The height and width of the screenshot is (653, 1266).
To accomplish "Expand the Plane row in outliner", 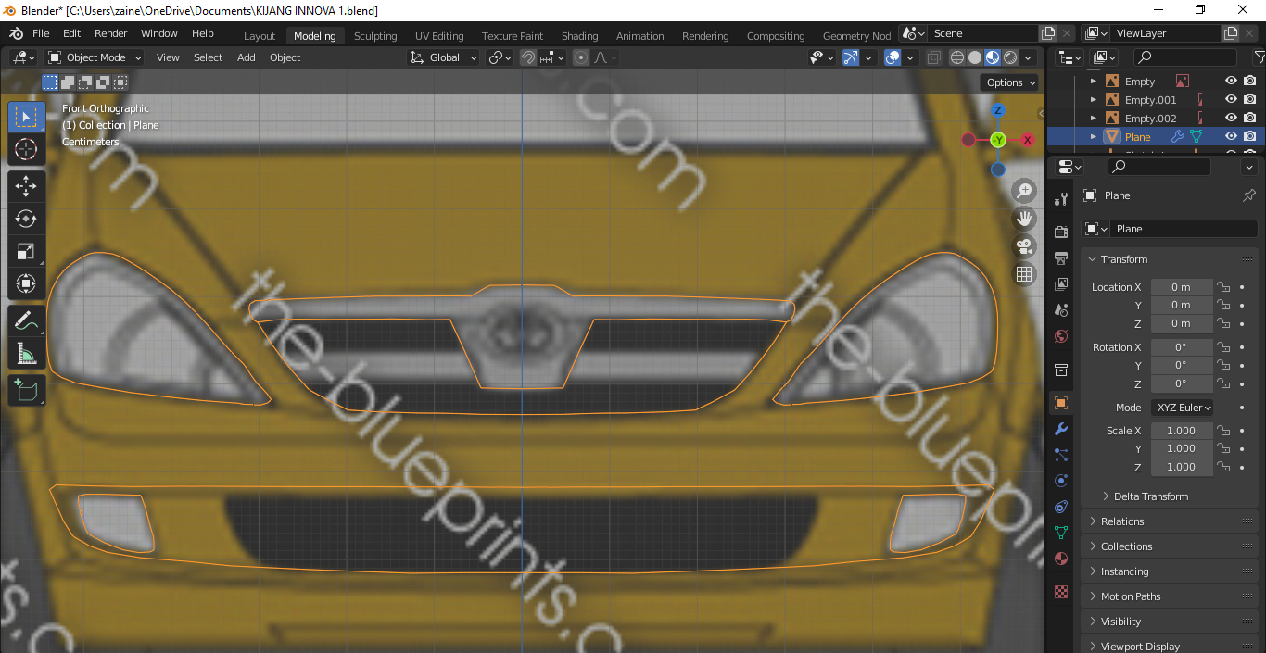I will 1093,136.
